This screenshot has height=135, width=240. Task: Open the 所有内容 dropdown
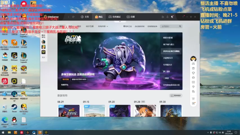point(103,26)
